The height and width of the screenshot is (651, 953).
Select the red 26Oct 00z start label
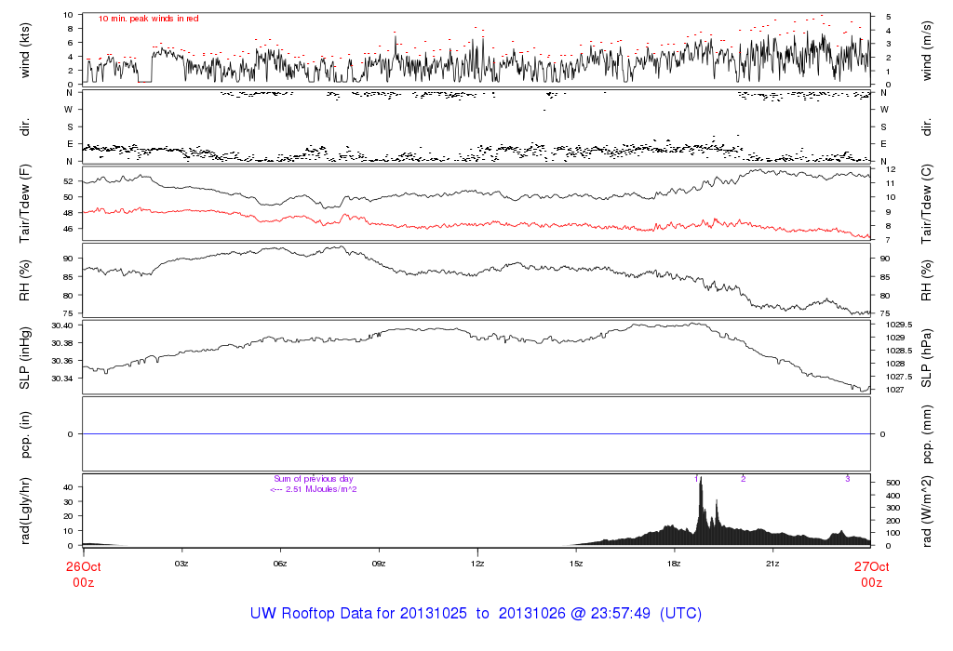(x=82, y=573)
